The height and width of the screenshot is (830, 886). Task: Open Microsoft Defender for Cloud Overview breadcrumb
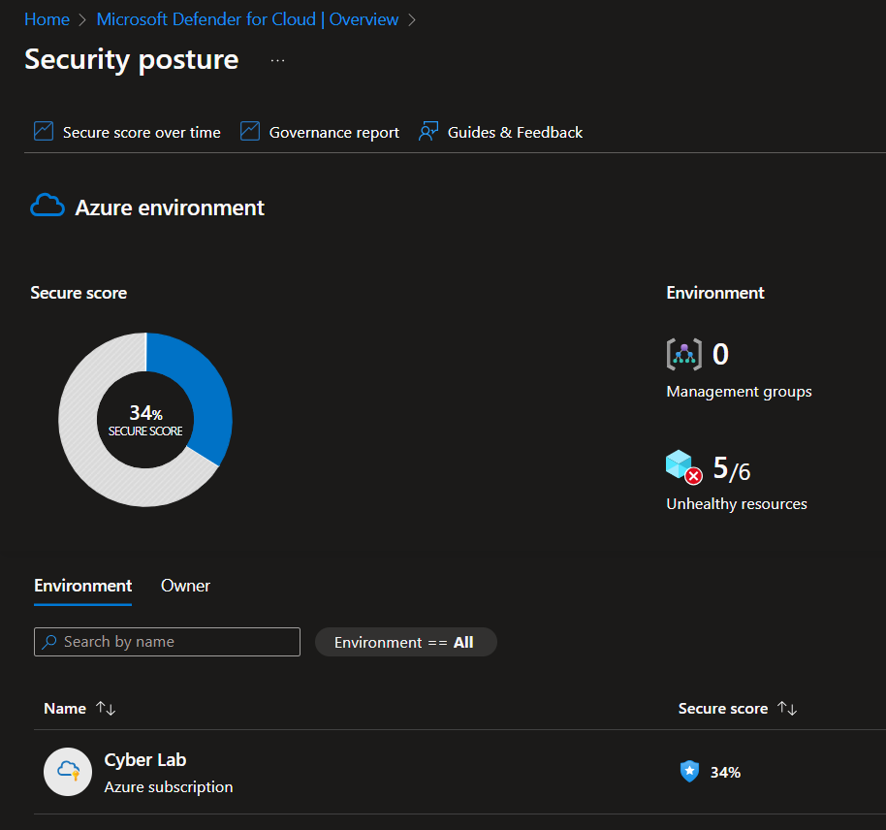tap(247, 19)
